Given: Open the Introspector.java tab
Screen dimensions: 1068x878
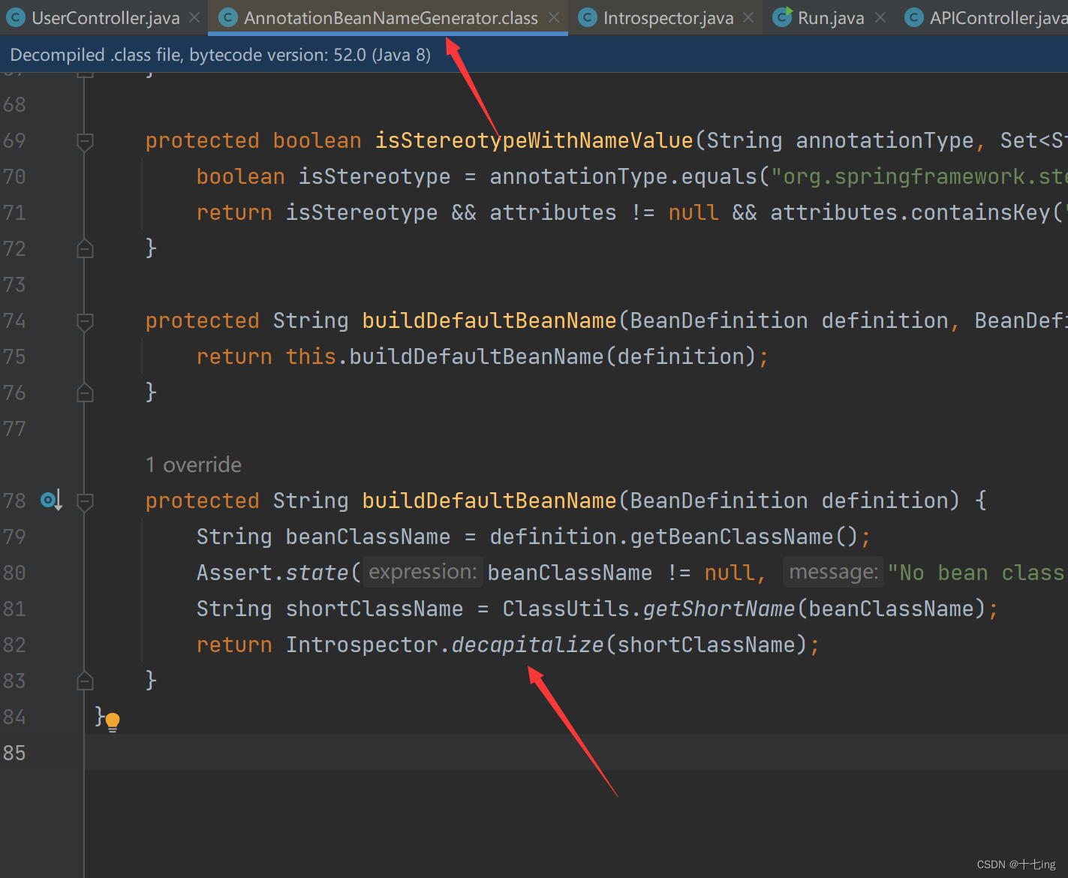Looking at the screenshot, I should 668,18.
